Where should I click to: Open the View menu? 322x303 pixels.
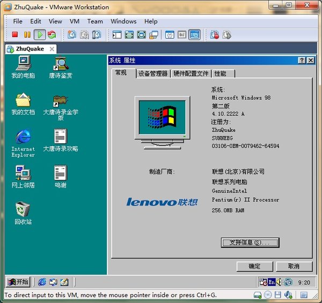pyautogui.click(x=55, y=21)
